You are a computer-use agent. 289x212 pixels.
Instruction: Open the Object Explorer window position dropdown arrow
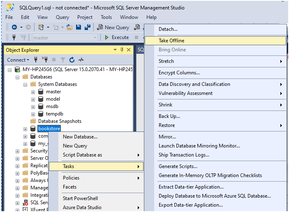coord(115,50)
